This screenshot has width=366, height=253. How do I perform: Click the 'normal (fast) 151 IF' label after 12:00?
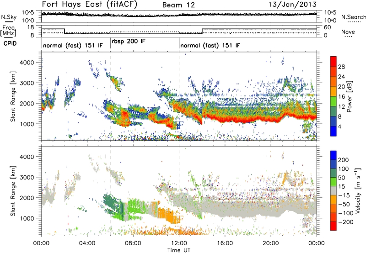tap(210, 46)
